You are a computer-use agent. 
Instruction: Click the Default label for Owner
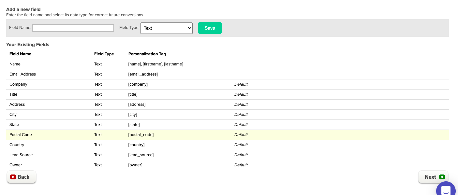coord(241,165)
